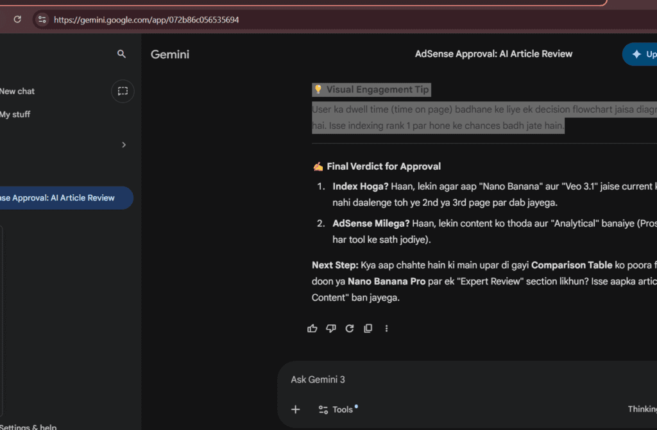Click the plus icon to add files

coord(295,409)
